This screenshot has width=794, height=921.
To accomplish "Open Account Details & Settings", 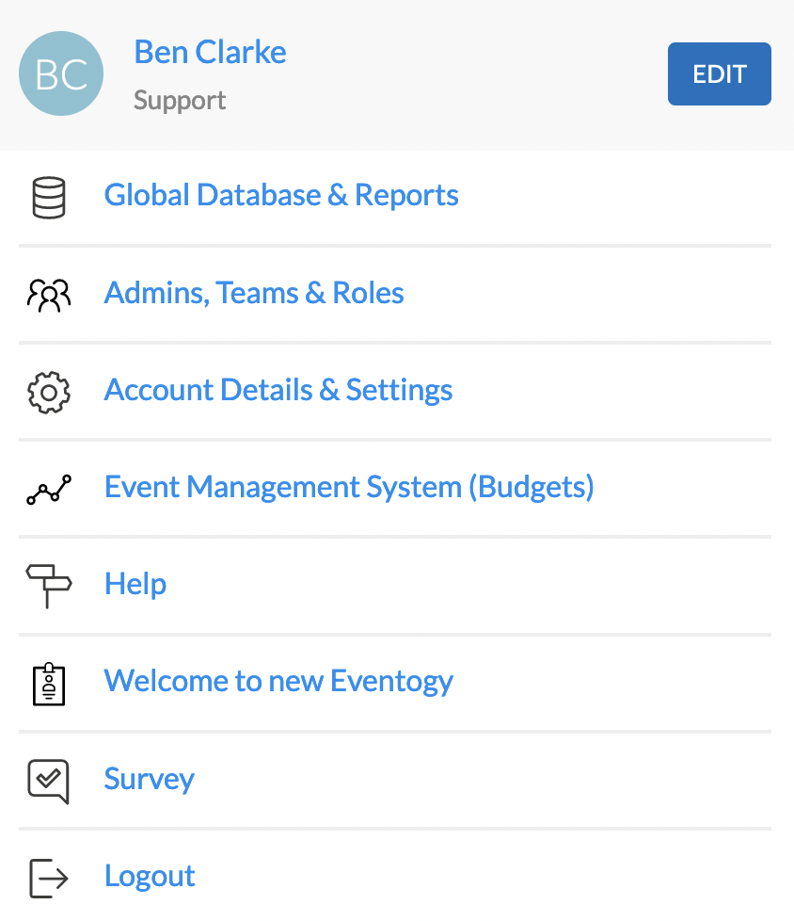I will tap(278, 390).
